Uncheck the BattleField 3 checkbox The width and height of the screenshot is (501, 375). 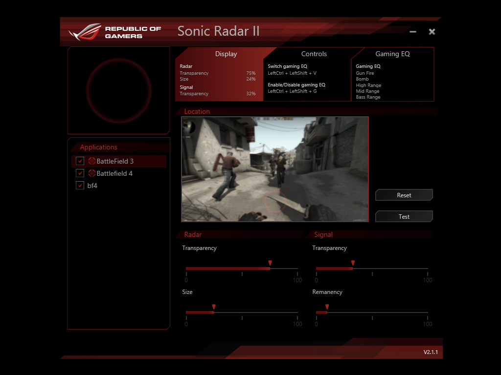(80, 161)
